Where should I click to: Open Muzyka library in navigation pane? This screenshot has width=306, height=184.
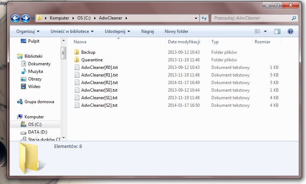[x=35, y=71]
